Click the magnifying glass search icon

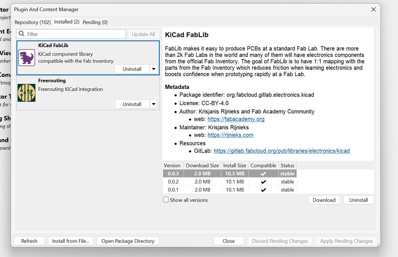click(21, 34)
